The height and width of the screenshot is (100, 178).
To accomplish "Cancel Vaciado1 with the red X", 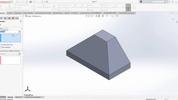I will (x=1, y=25).
